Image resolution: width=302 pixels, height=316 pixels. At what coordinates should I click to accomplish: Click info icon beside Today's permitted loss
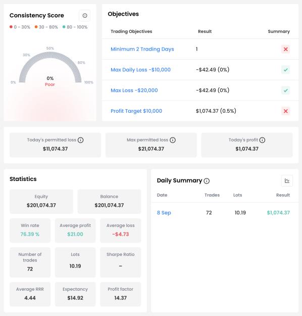coord(80,140)
